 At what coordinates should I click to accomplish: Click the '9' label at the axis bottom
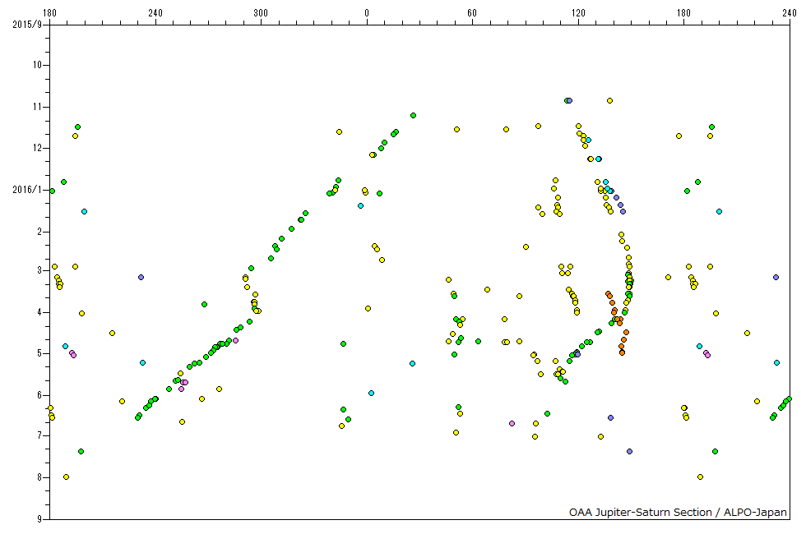coord(39,519)
